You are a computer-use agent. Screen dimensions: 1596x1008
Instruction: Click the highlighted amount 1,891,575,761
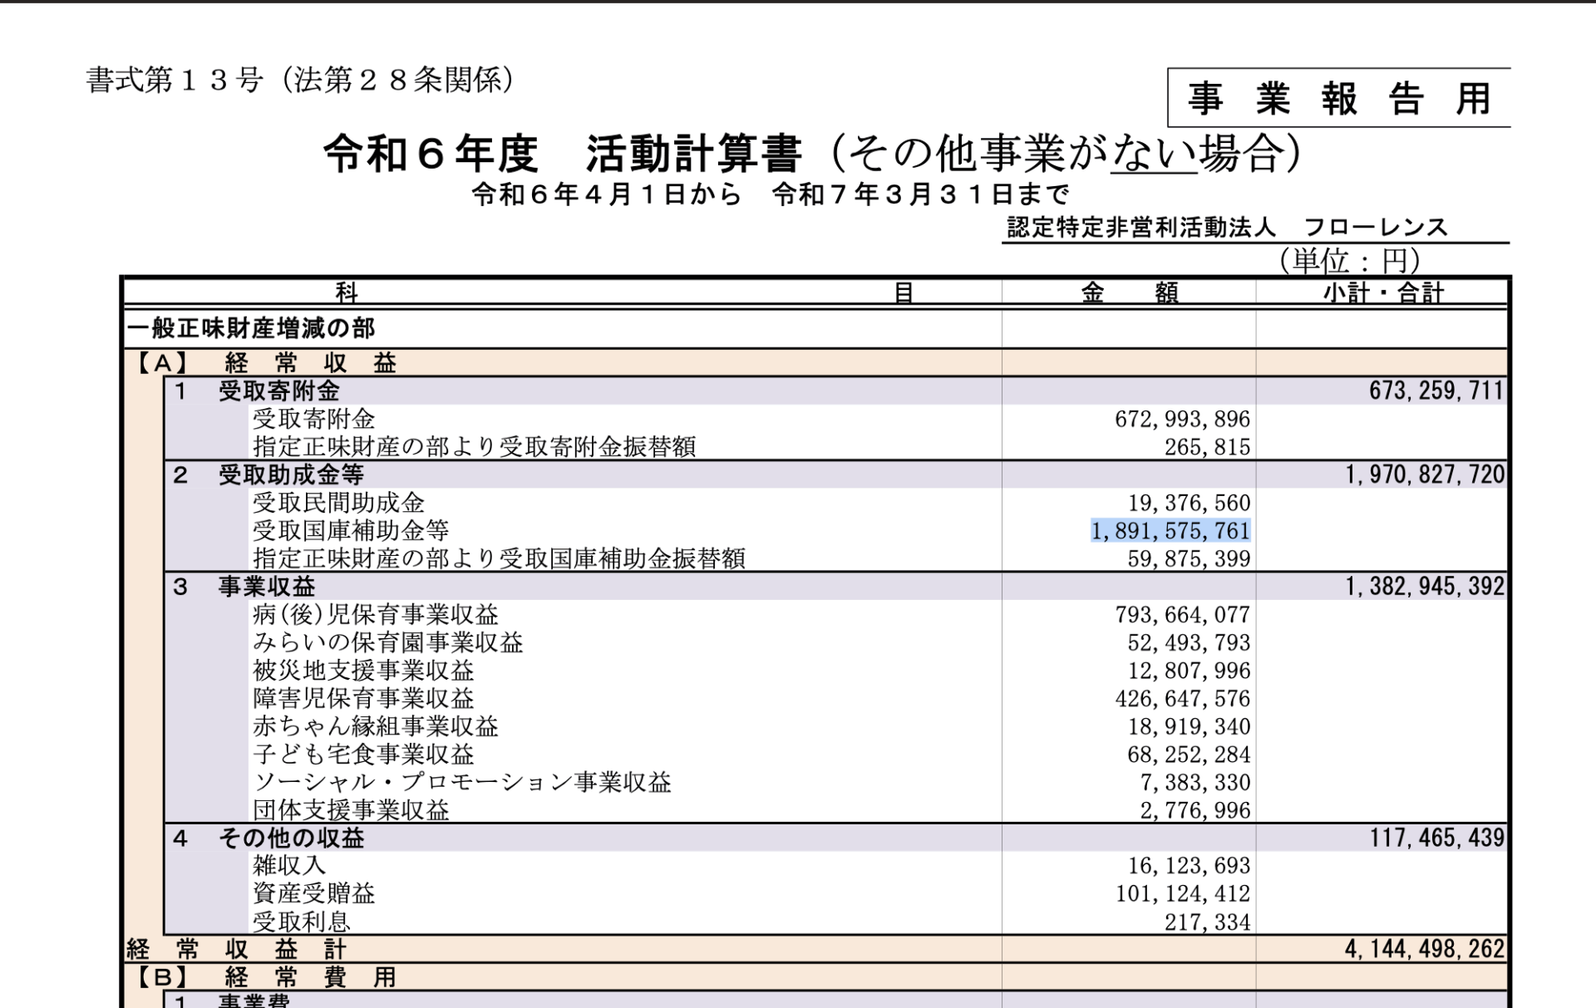point(1170,530)
